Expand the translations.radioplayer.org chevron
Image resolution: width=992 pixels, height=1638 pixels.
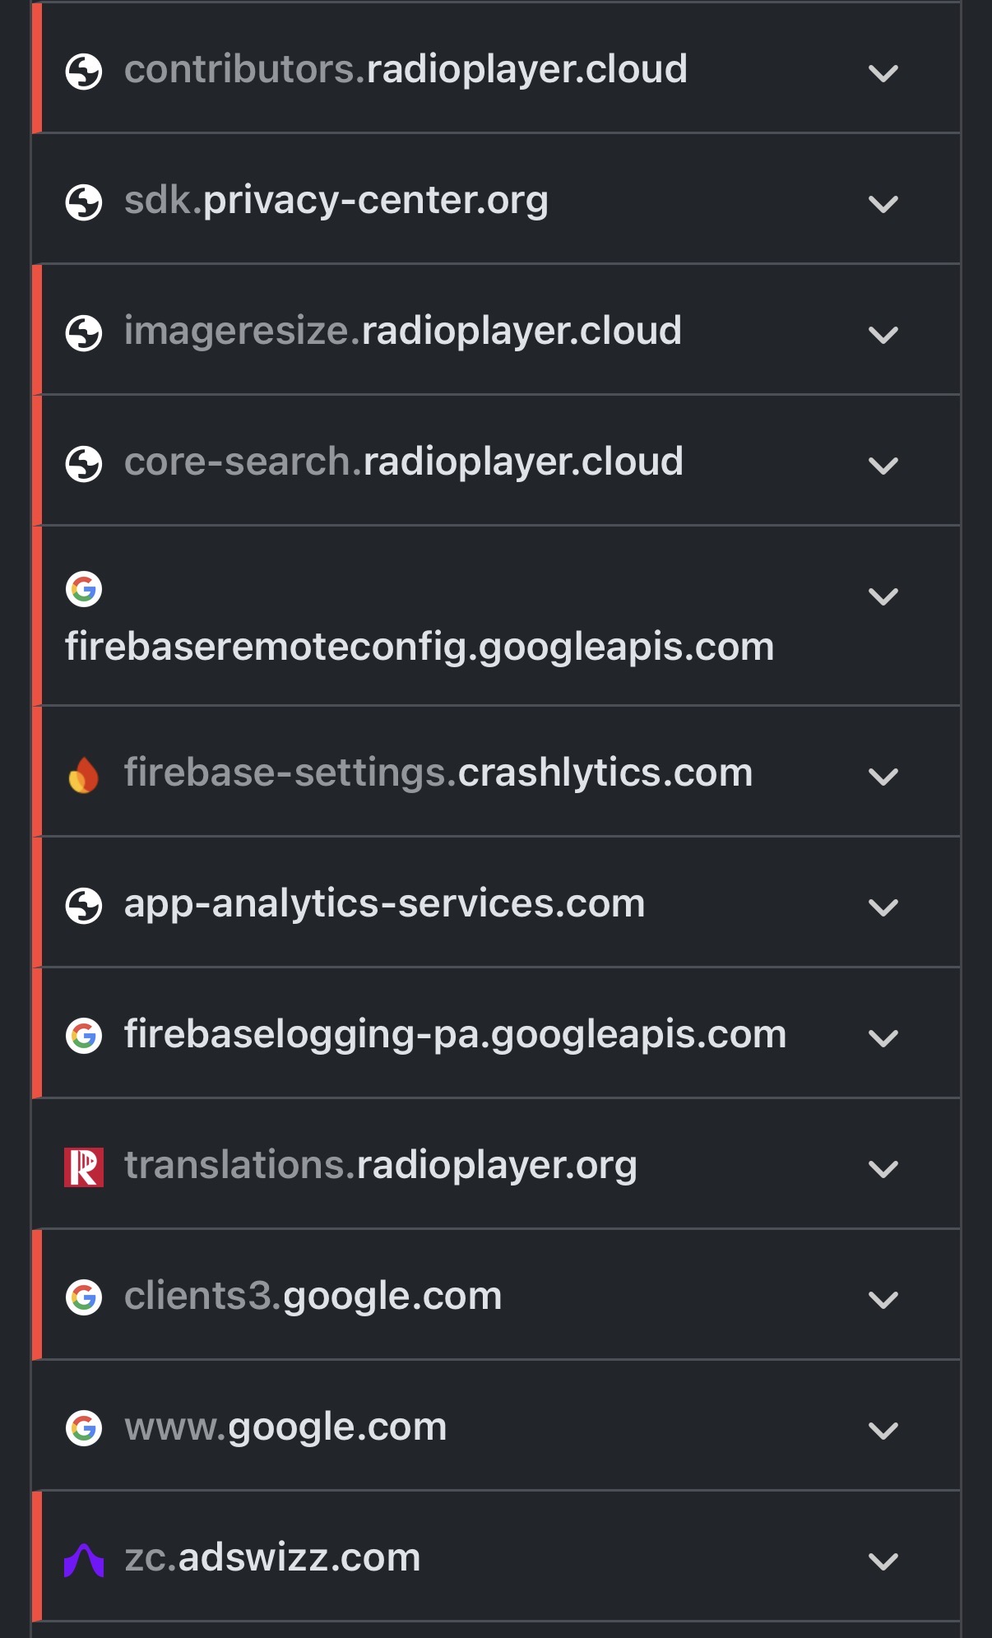click(883, 1168)
